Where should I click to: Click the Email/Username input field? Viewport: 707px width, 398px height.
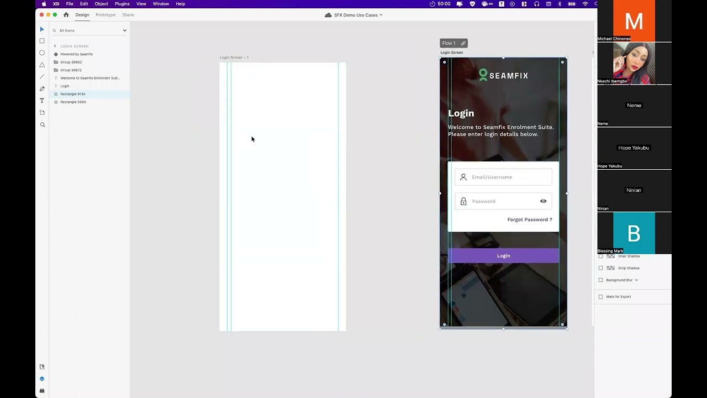tap(503, 177)
